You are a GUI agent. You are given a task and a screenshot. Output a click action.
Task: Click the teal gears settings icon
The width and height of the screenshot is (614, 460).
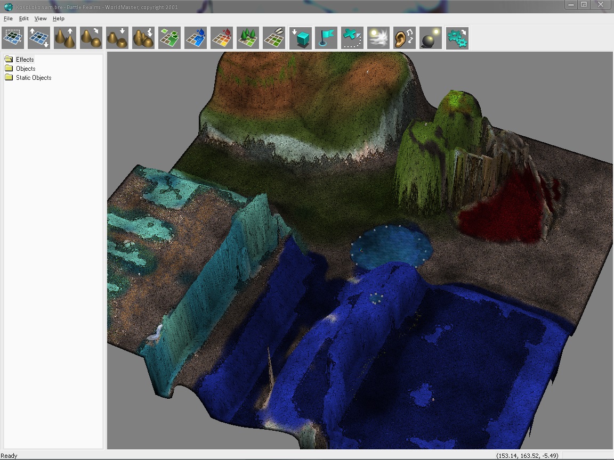[457, 38]
